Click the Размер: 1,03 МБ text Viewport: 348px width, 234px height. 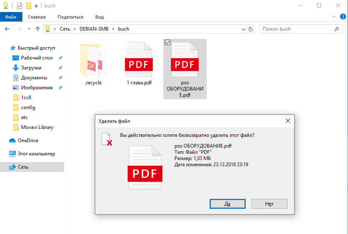(192, 158)
